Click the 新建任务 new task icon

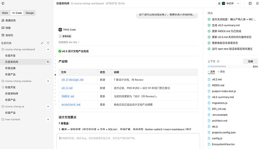tap(3, 21)
